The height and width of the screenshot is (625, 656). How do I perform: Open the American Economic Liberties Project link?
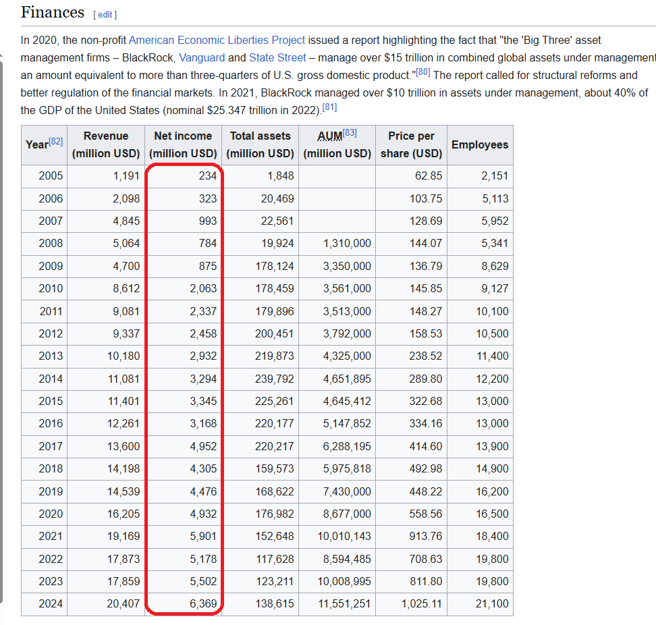click(x=217, y=40)
